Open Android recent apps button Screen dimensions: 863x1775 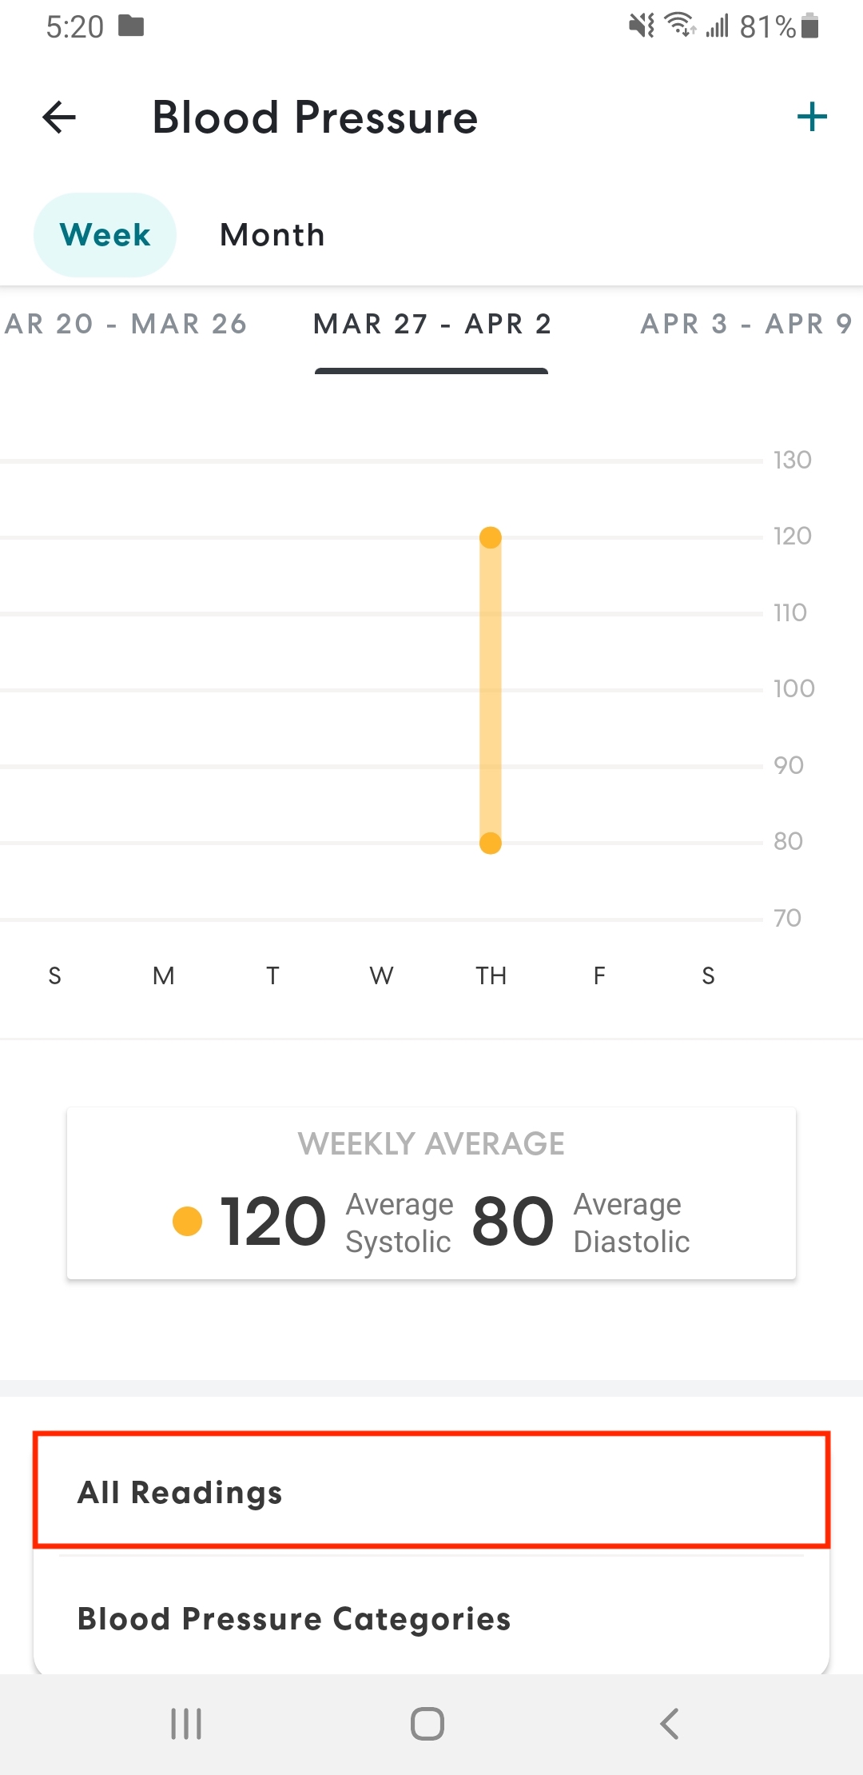click(x=186, y=1724)
